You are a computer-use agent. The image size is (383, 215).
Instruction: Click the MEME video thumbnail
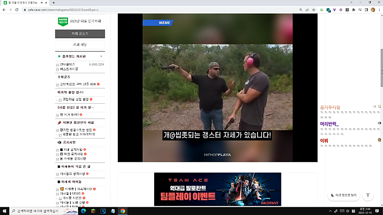(217, 88)
